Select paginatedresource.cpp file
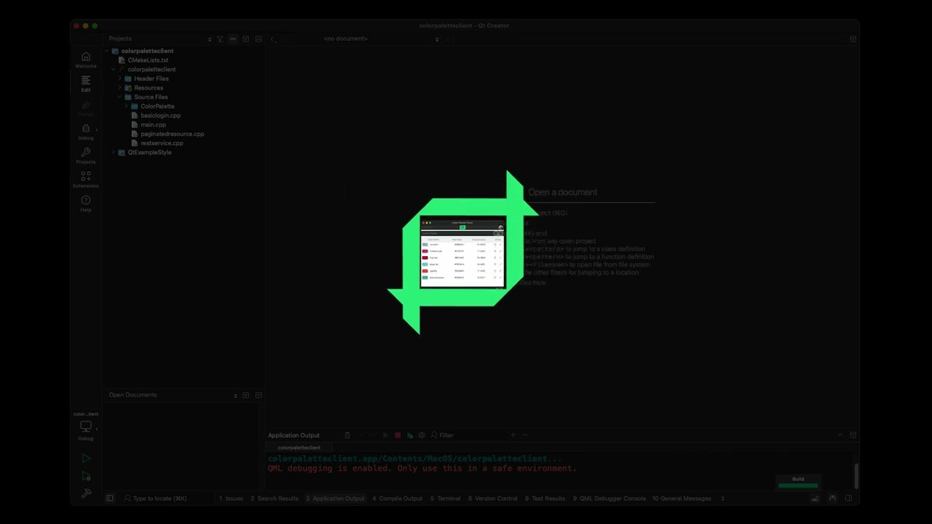Screen dimensions: 932x524 pyautogui.click(x=173, y=134)
